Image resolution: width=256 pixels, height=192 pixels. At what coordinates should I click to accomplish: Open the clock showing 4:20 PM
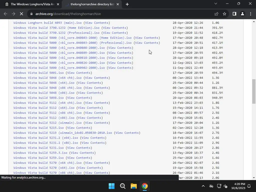tap(238, 186)
